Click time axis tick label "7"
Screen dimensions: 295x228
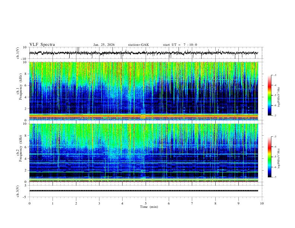point(192,203)
